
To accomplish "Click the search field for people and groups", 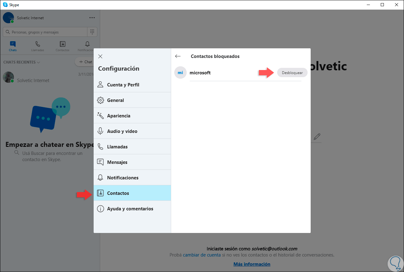I will point(45,32).
